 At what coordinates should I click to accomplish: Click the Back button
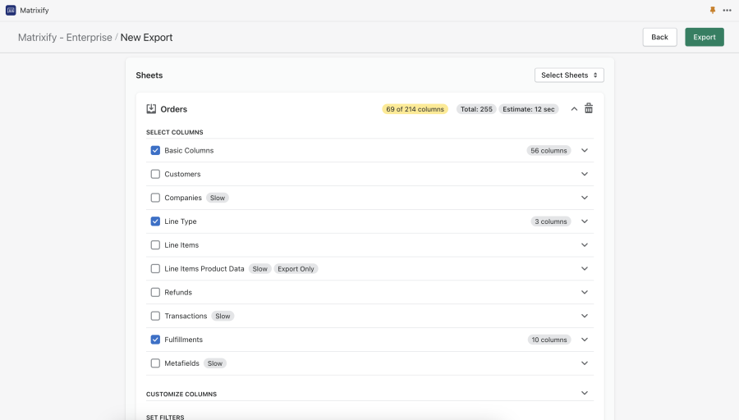659,37
